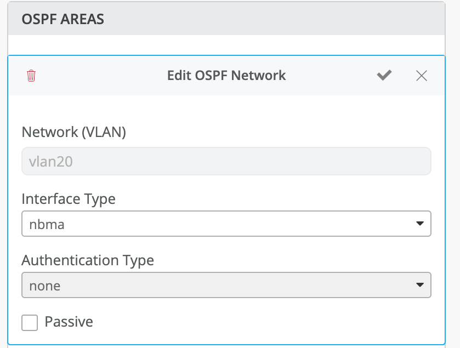Select the OSPF AREAS section header
Viewport: 460px width, 348px height.
[63, 19]
